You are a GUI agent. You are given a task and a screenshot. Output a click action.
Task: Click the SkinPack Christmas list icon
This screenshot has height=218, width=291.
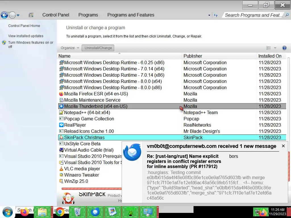point(61,138)
